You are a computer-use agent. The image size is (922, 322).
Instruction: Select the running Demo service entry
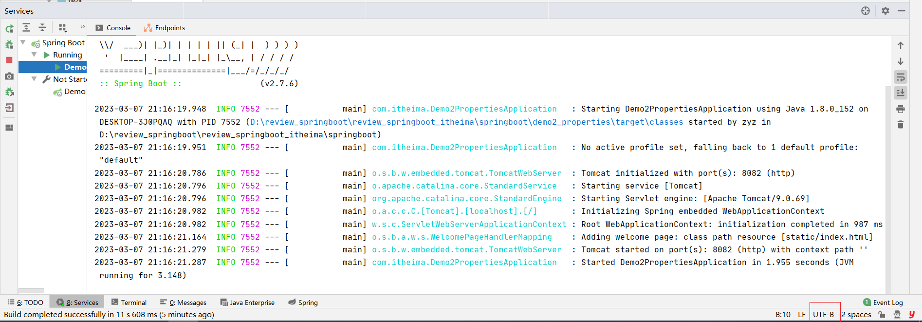[74, 67]
